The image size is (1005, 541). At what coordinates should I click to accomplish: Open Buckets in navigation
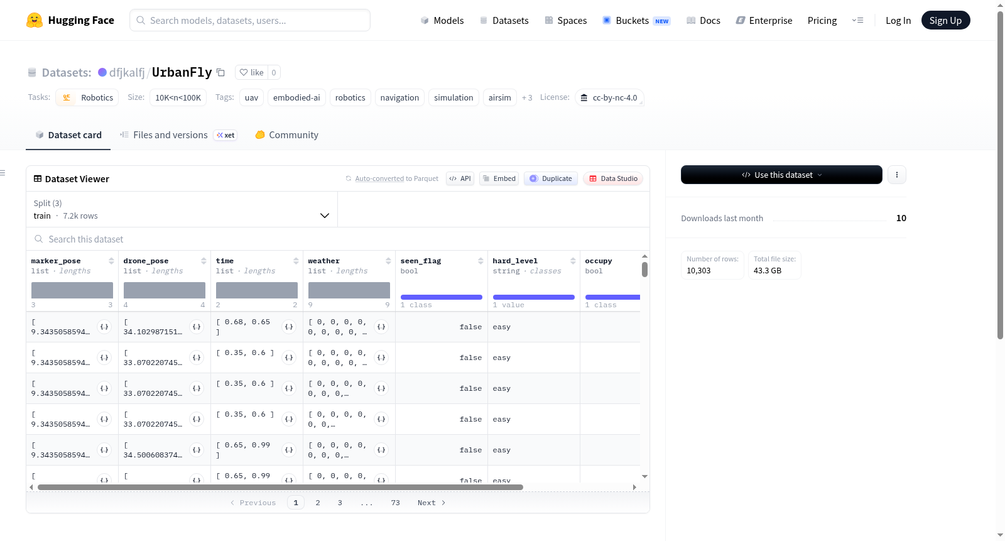(x=636, y=20)
